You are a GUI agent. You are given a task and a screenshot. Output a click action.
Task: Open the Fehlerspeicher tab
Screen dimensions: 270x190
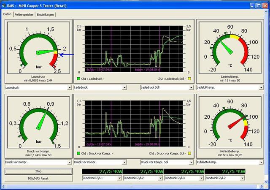pos(24,14)
